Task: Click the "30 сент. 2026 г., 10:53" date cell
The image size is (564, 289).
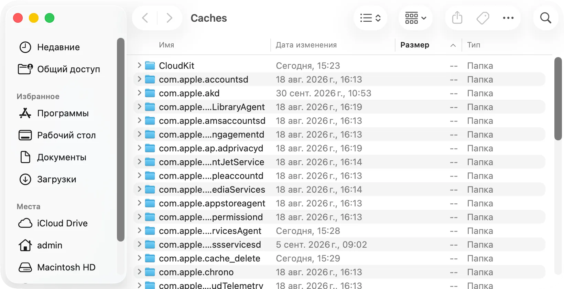Action: 324,93
